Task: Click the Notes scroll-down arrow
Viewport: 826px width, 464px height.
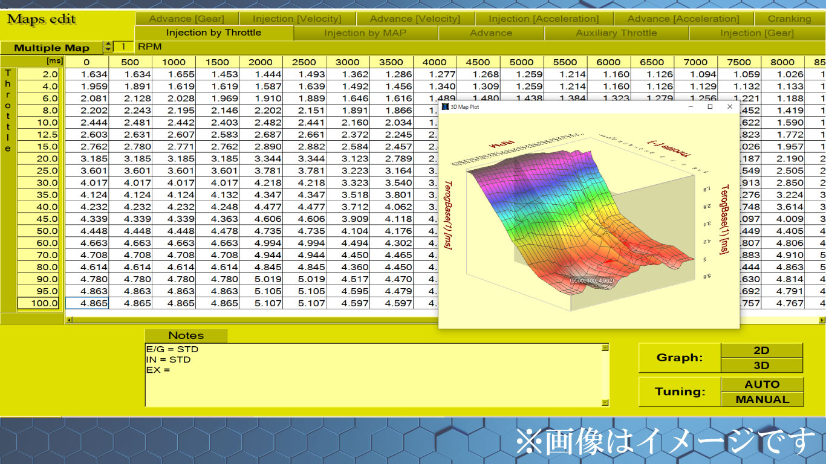Action: click(605, 402)
